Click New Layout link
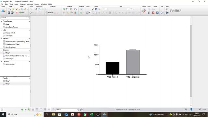208x117 pixels. coord(10,64)
